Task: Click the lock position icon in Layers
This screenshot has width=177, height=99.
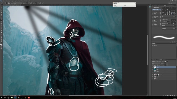Action: [x=158, y=65]
